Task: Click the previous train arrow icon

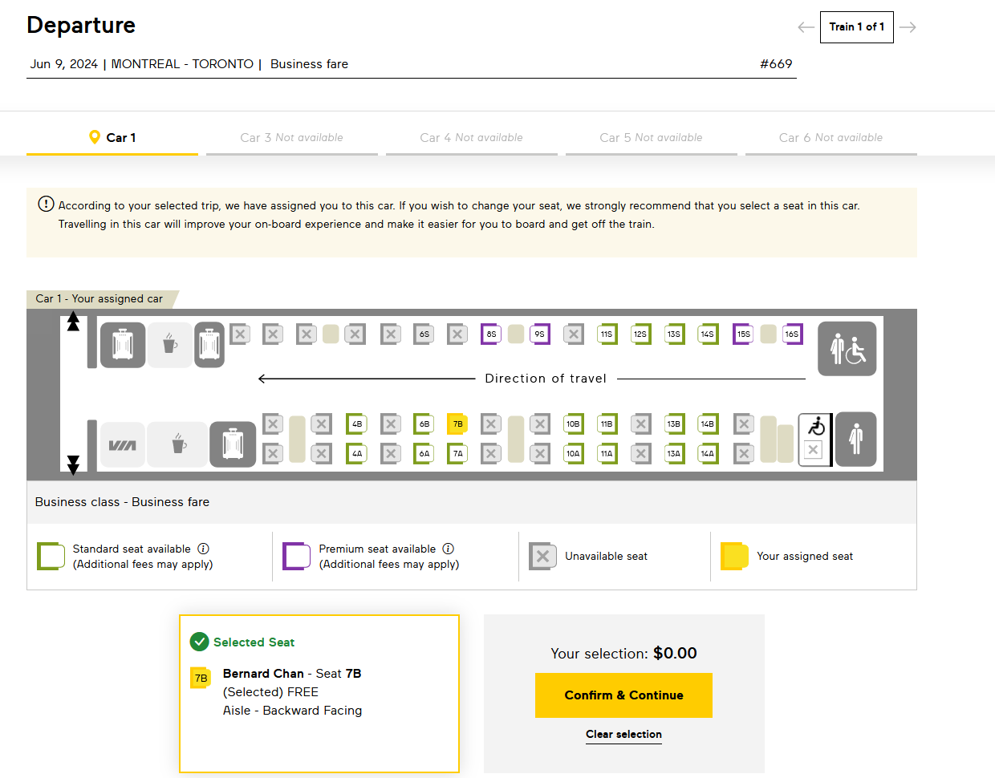Action: pos(806,27)
